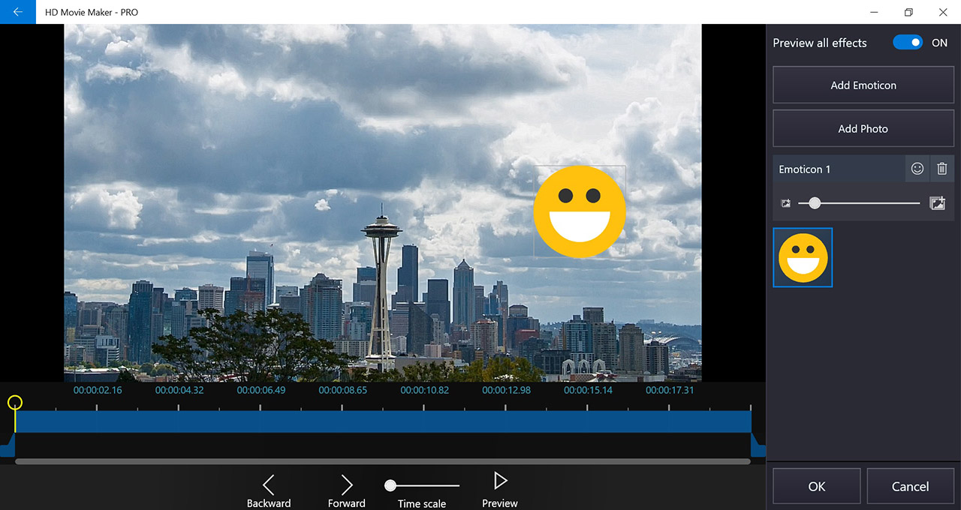Step Forward with the right chevron
Viewport: 961px width, 510px height.
(x=346, y=484)
